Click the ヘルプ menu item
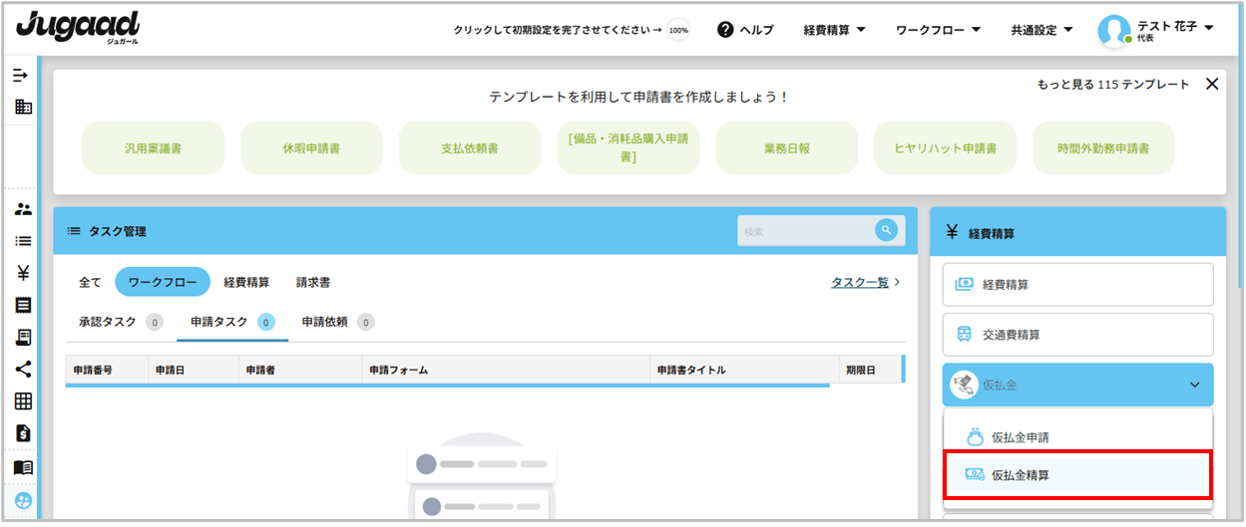Image resolution: width=1246 pixels, height=527 pixels. (x=746, y=30)
